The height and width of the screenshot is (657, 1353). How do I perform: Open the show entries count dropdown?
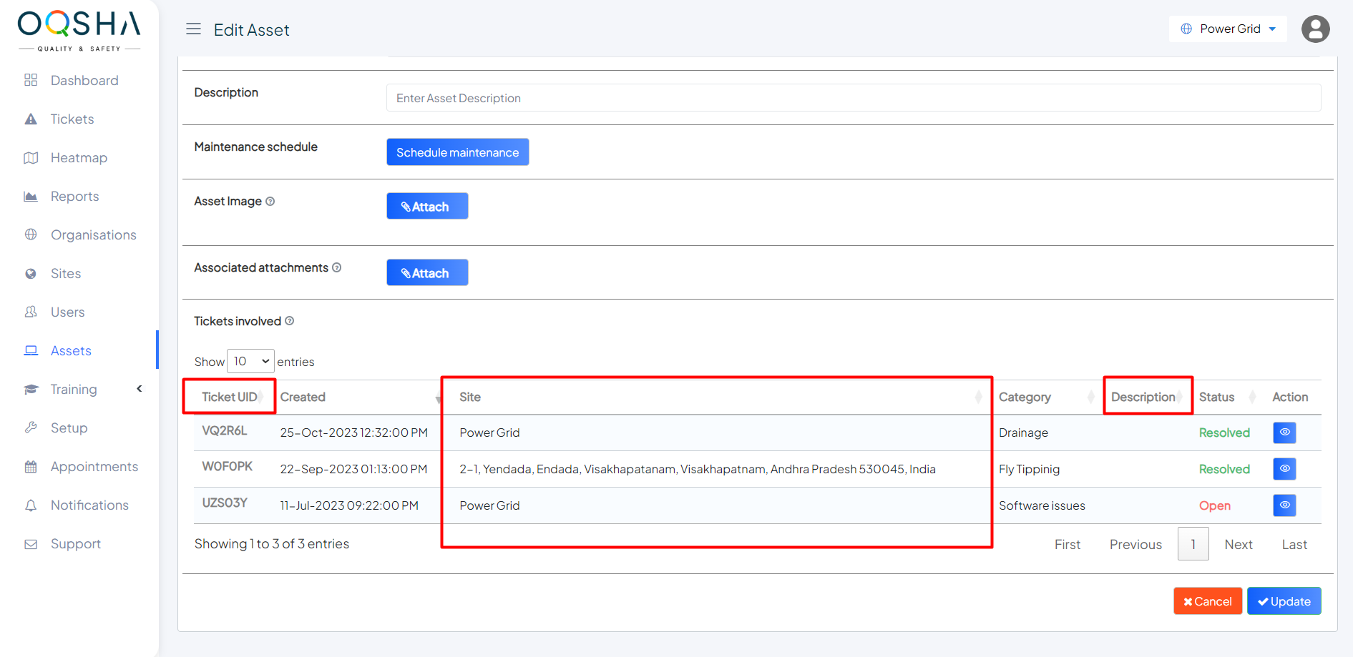pyautogui.click(x=250, y=362)
